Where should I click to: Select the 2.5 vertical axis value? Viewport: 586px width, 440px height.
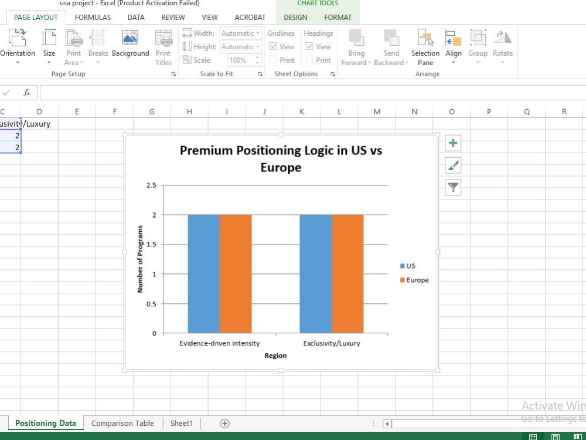tap(151, 185)
